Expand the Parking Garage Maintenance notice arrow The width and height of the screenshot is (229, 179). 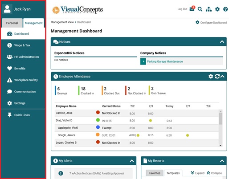(x=143, y=61)
